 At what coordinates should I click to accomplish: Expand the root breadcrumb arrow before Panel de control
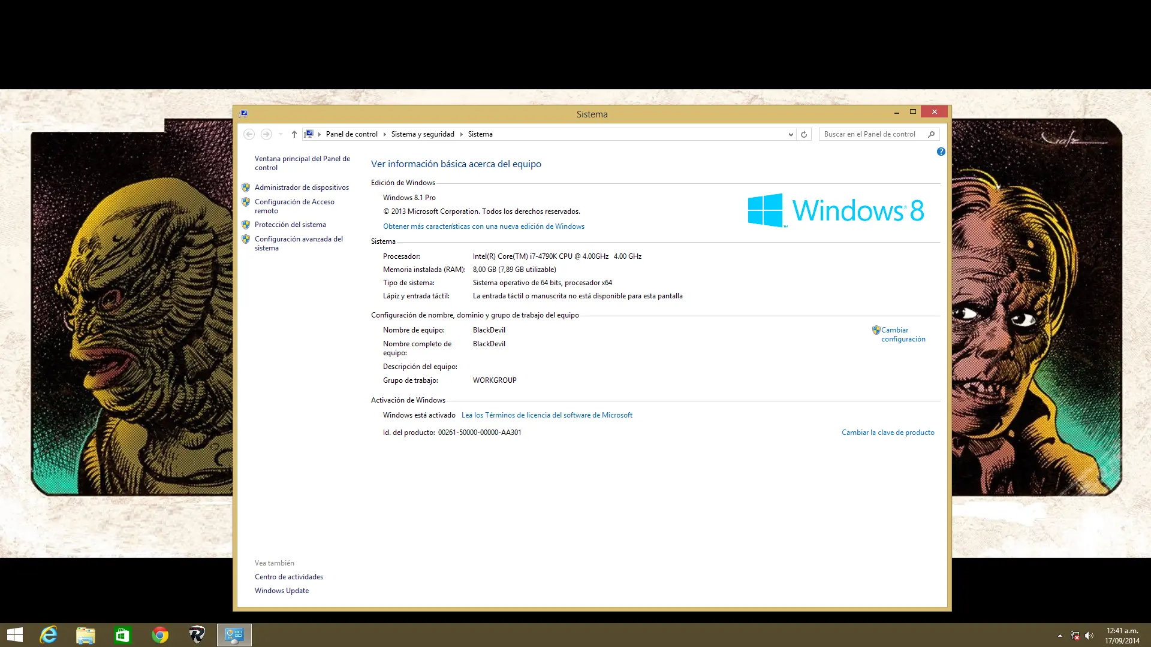click(x=320, y=134)
